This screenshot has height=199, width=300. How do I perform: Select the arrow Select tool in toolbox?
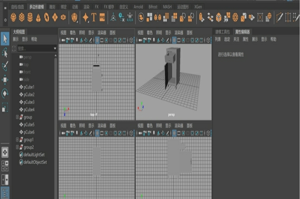tap(5, 38)
